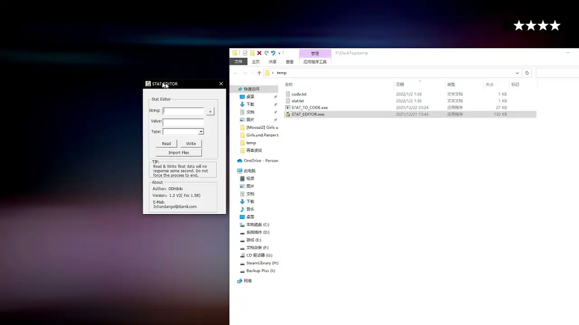
Task: Click the CD 驱动器 (G:) drive icon
Action: [x=242, y=255]
